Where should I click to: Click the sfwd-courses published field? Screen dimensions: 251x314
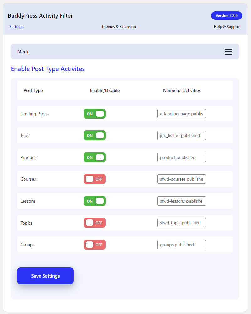pos(181,179)
